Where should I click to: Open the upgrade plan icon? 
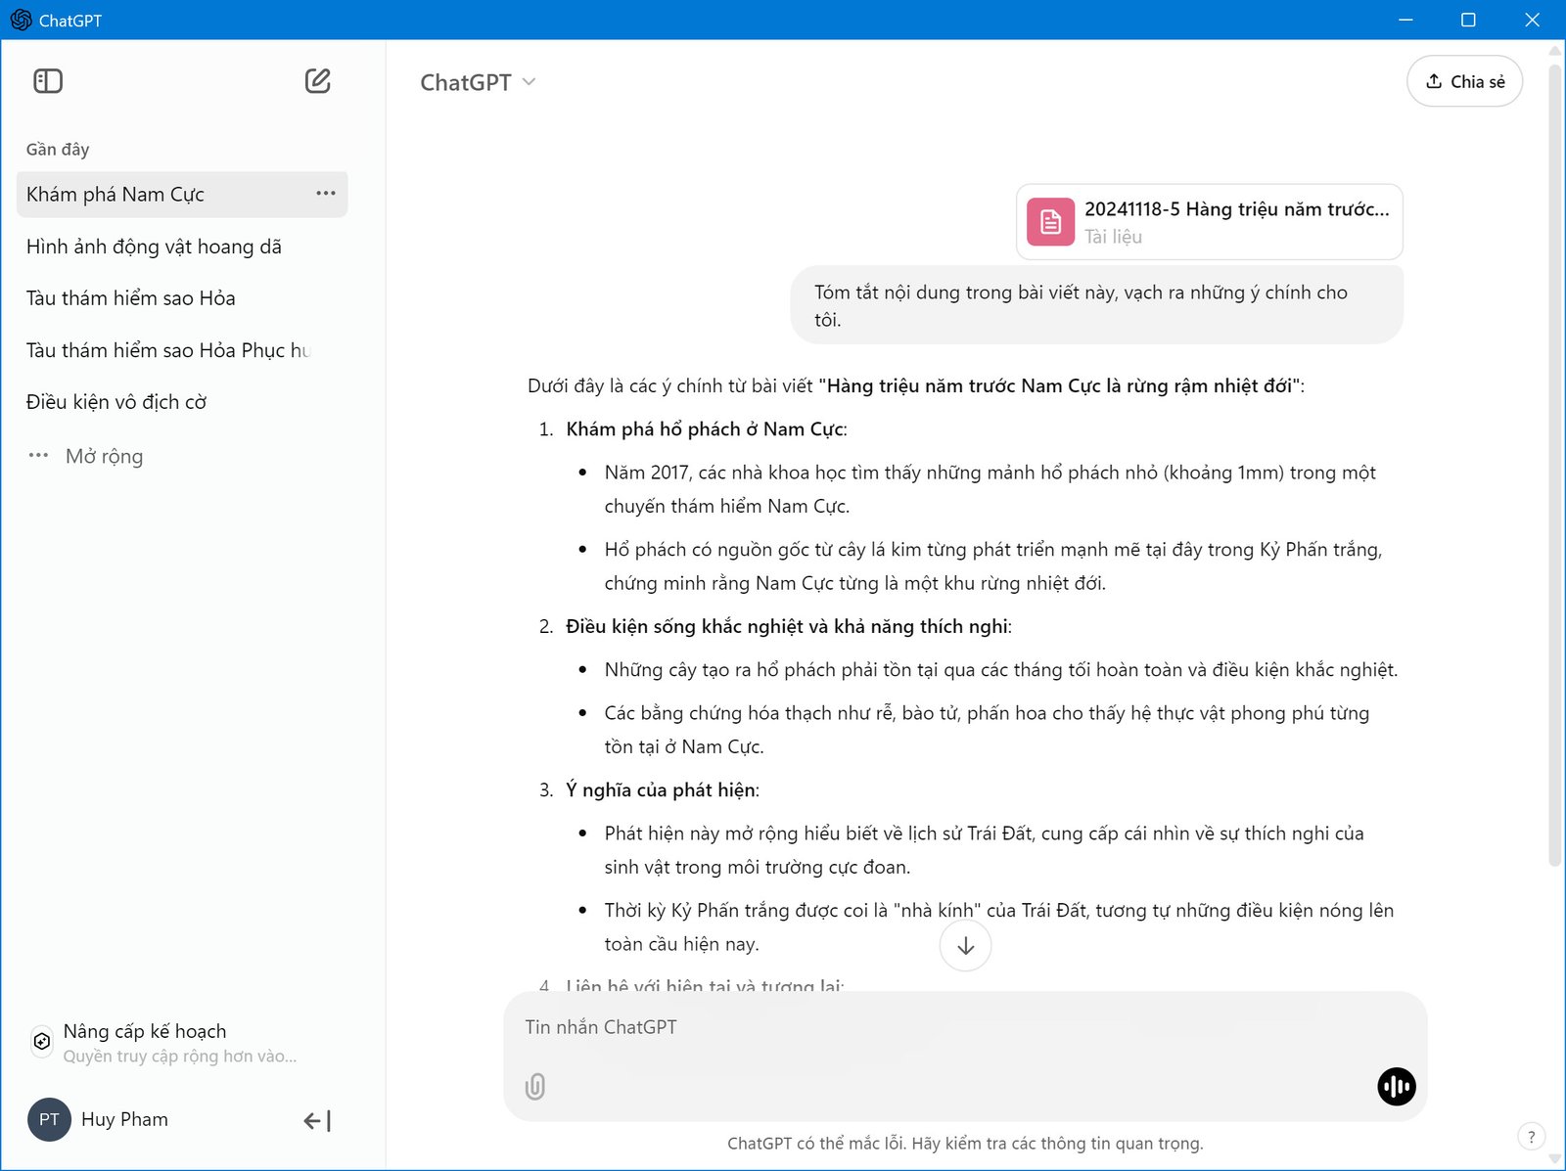41,1041
